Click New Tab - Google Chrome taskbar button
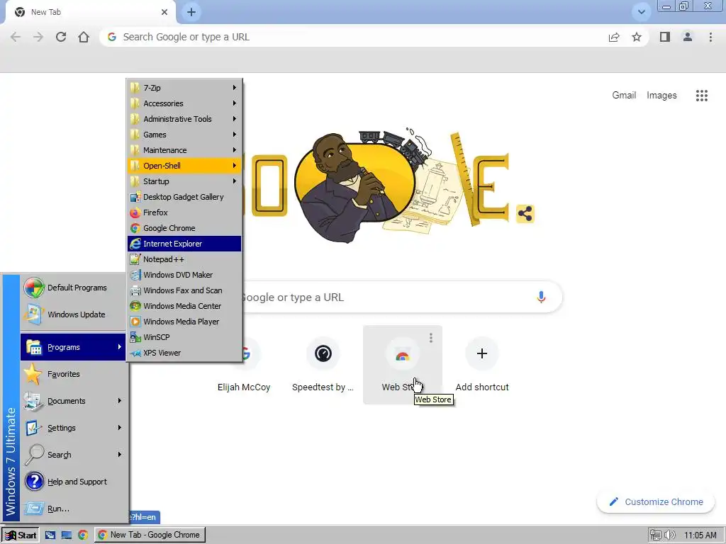The width and height of the screenshot is (726, 544). pyautogui.click(x=150, y=535)
